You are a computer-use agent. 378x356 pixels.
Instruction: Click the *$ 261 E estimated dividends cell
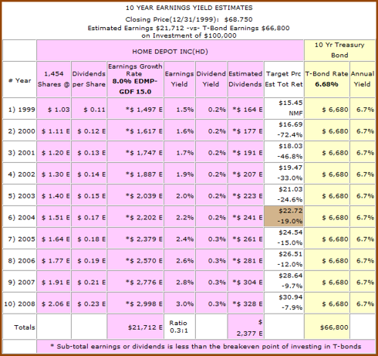(245, 238)
